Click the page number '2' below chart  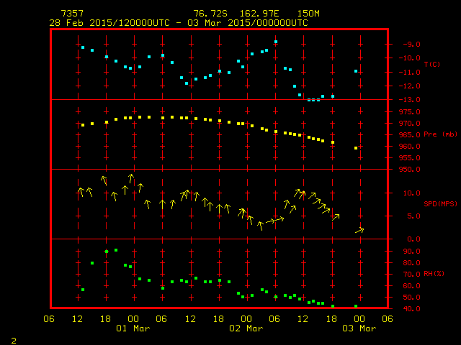pos(14,341)
